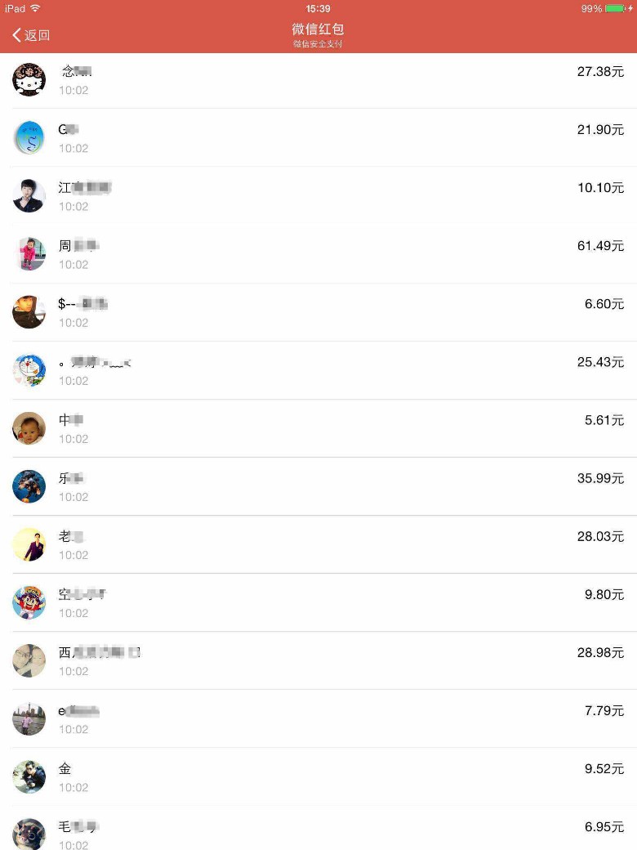637x850 pixels.
Task: Tap the 28.98元 recipient row
Action: (318, 661)
